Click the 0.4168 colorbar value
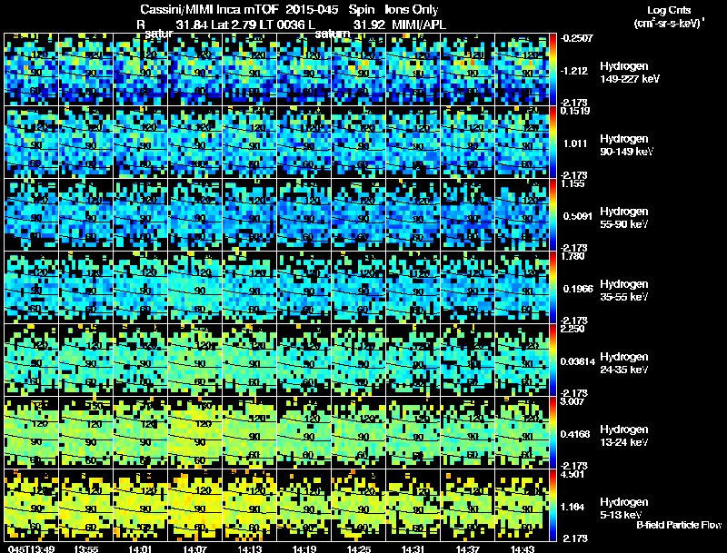 [575, 434]
